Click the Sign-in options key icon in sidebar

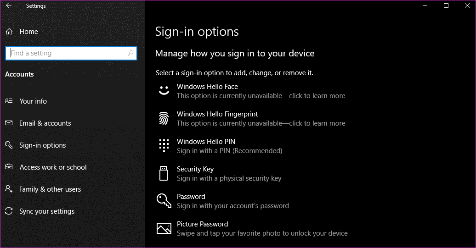pyautogui.click(x=9, y=145)
